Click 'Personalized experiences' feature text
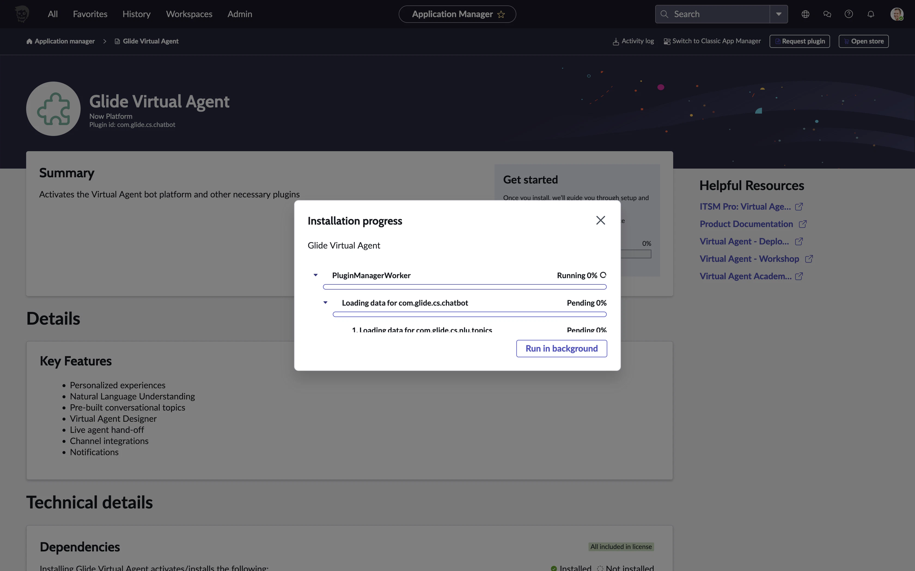Image resolution: width=915 pixels, height=571 pixels. pos(118,385)
